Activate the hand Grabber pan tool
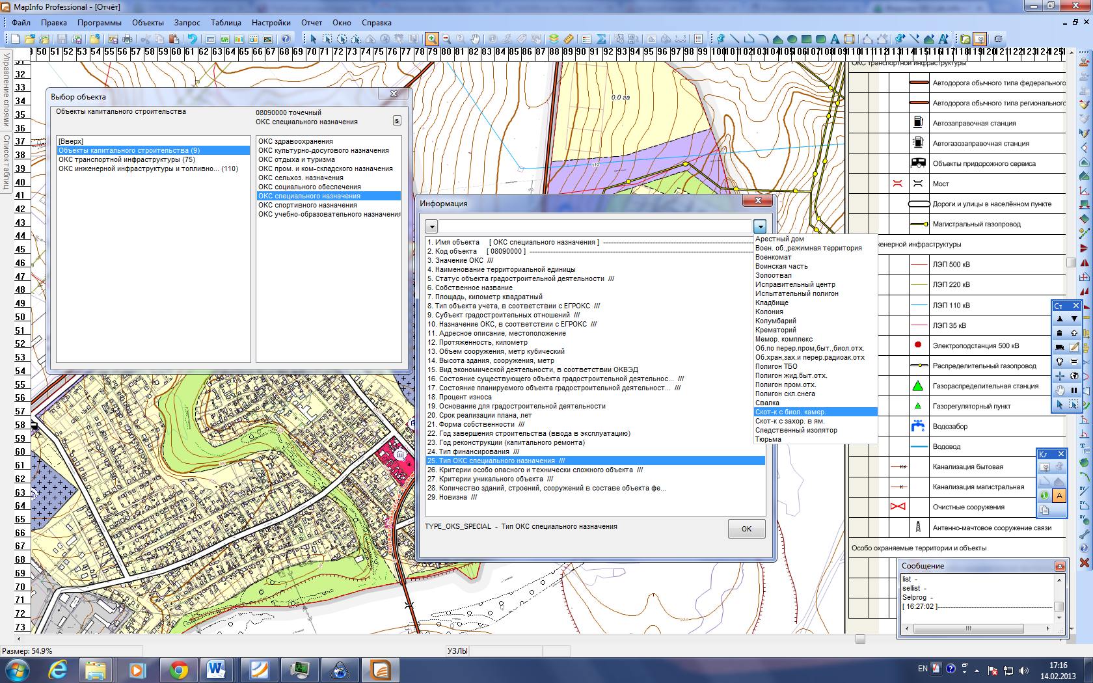The image size is (1093, 683). [x=476, y=39]
